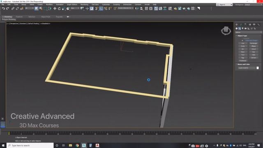Viewport: 263px width, 148px height.
Task: Click the Mirror tool icon
Action: tap(137, 9)
